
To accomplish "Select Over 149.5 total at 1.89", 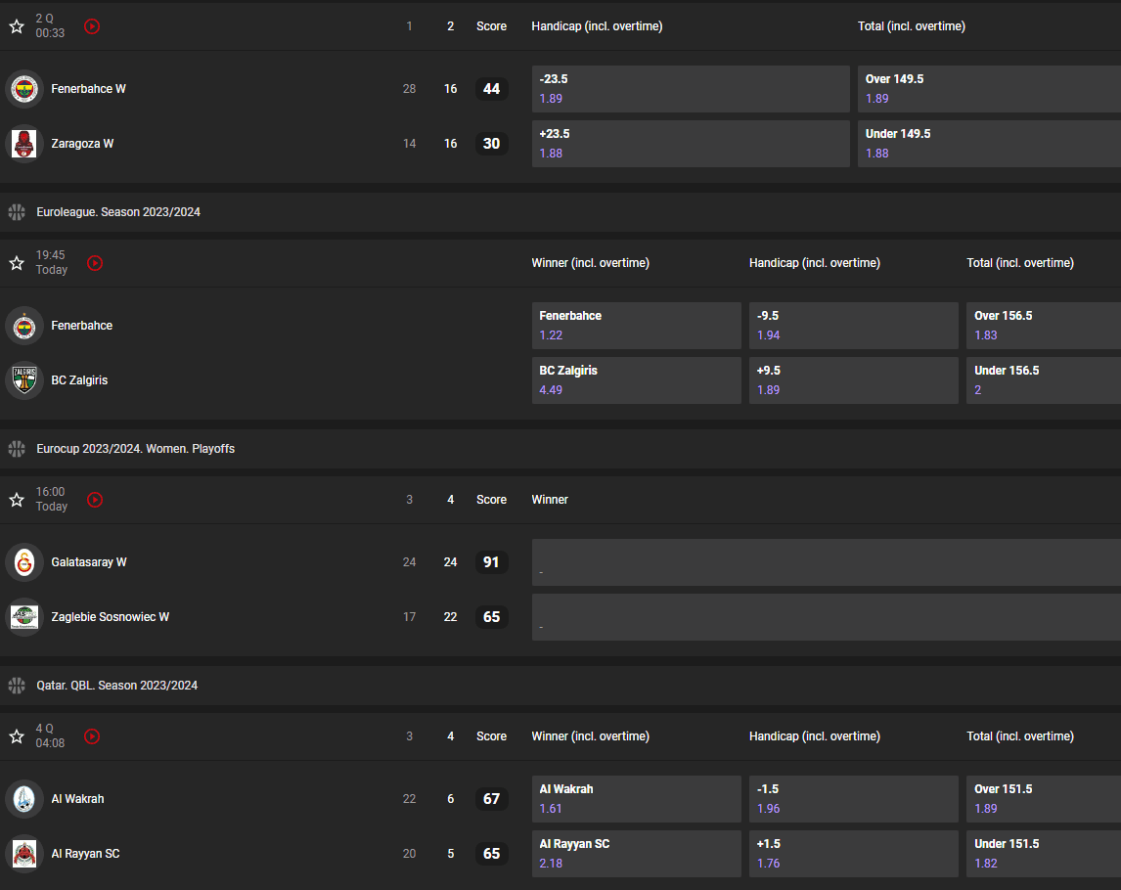I will pyautogui.click(x=990, y=89).
